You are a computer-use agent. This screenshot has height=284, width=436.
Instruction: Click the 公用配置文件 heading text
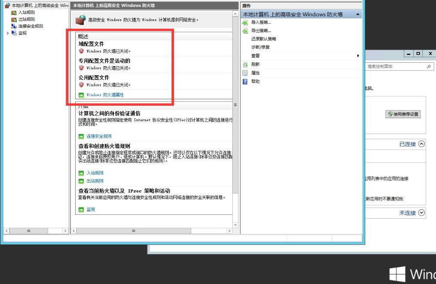pos(94,78)
